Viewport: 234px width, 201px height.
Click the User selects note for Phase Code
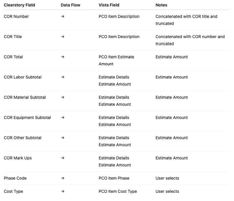167,178
